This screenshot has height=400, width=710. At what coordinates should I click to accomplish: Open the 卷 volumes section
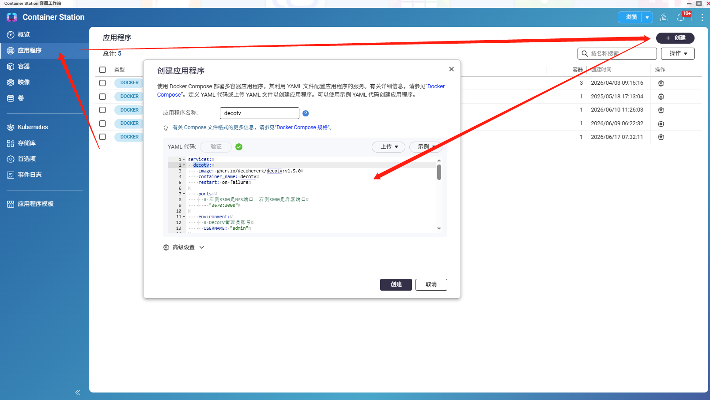[x=44, y=98]
